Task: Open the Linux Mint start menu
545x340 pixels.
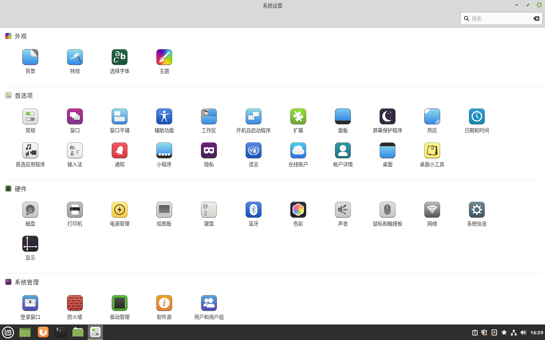Action: 8,332
